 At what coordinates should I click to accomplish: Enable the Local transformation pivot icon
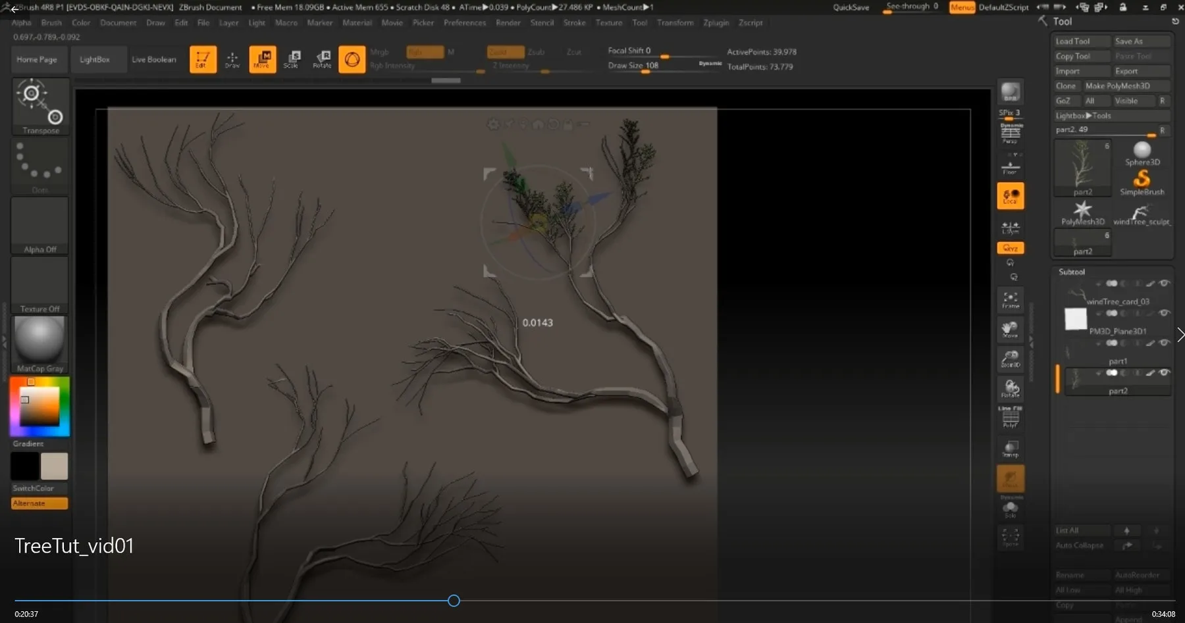(x=1011, y=195)
